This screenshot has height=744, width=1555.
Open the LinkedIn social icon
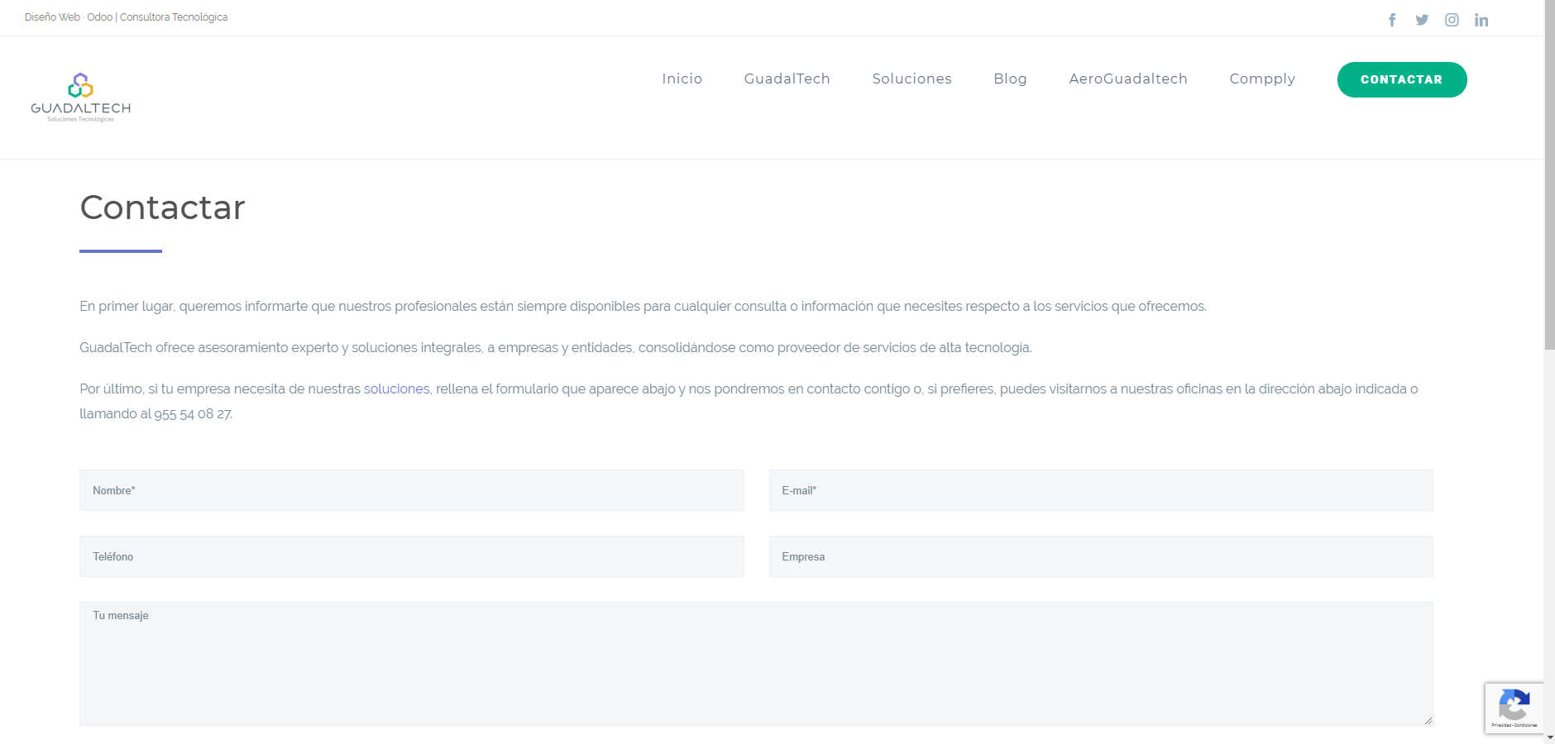tap(1481, 20)
